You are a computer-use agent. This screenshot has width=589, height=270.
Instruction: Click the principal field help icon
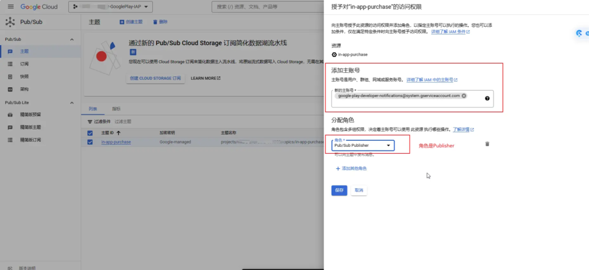487,98
